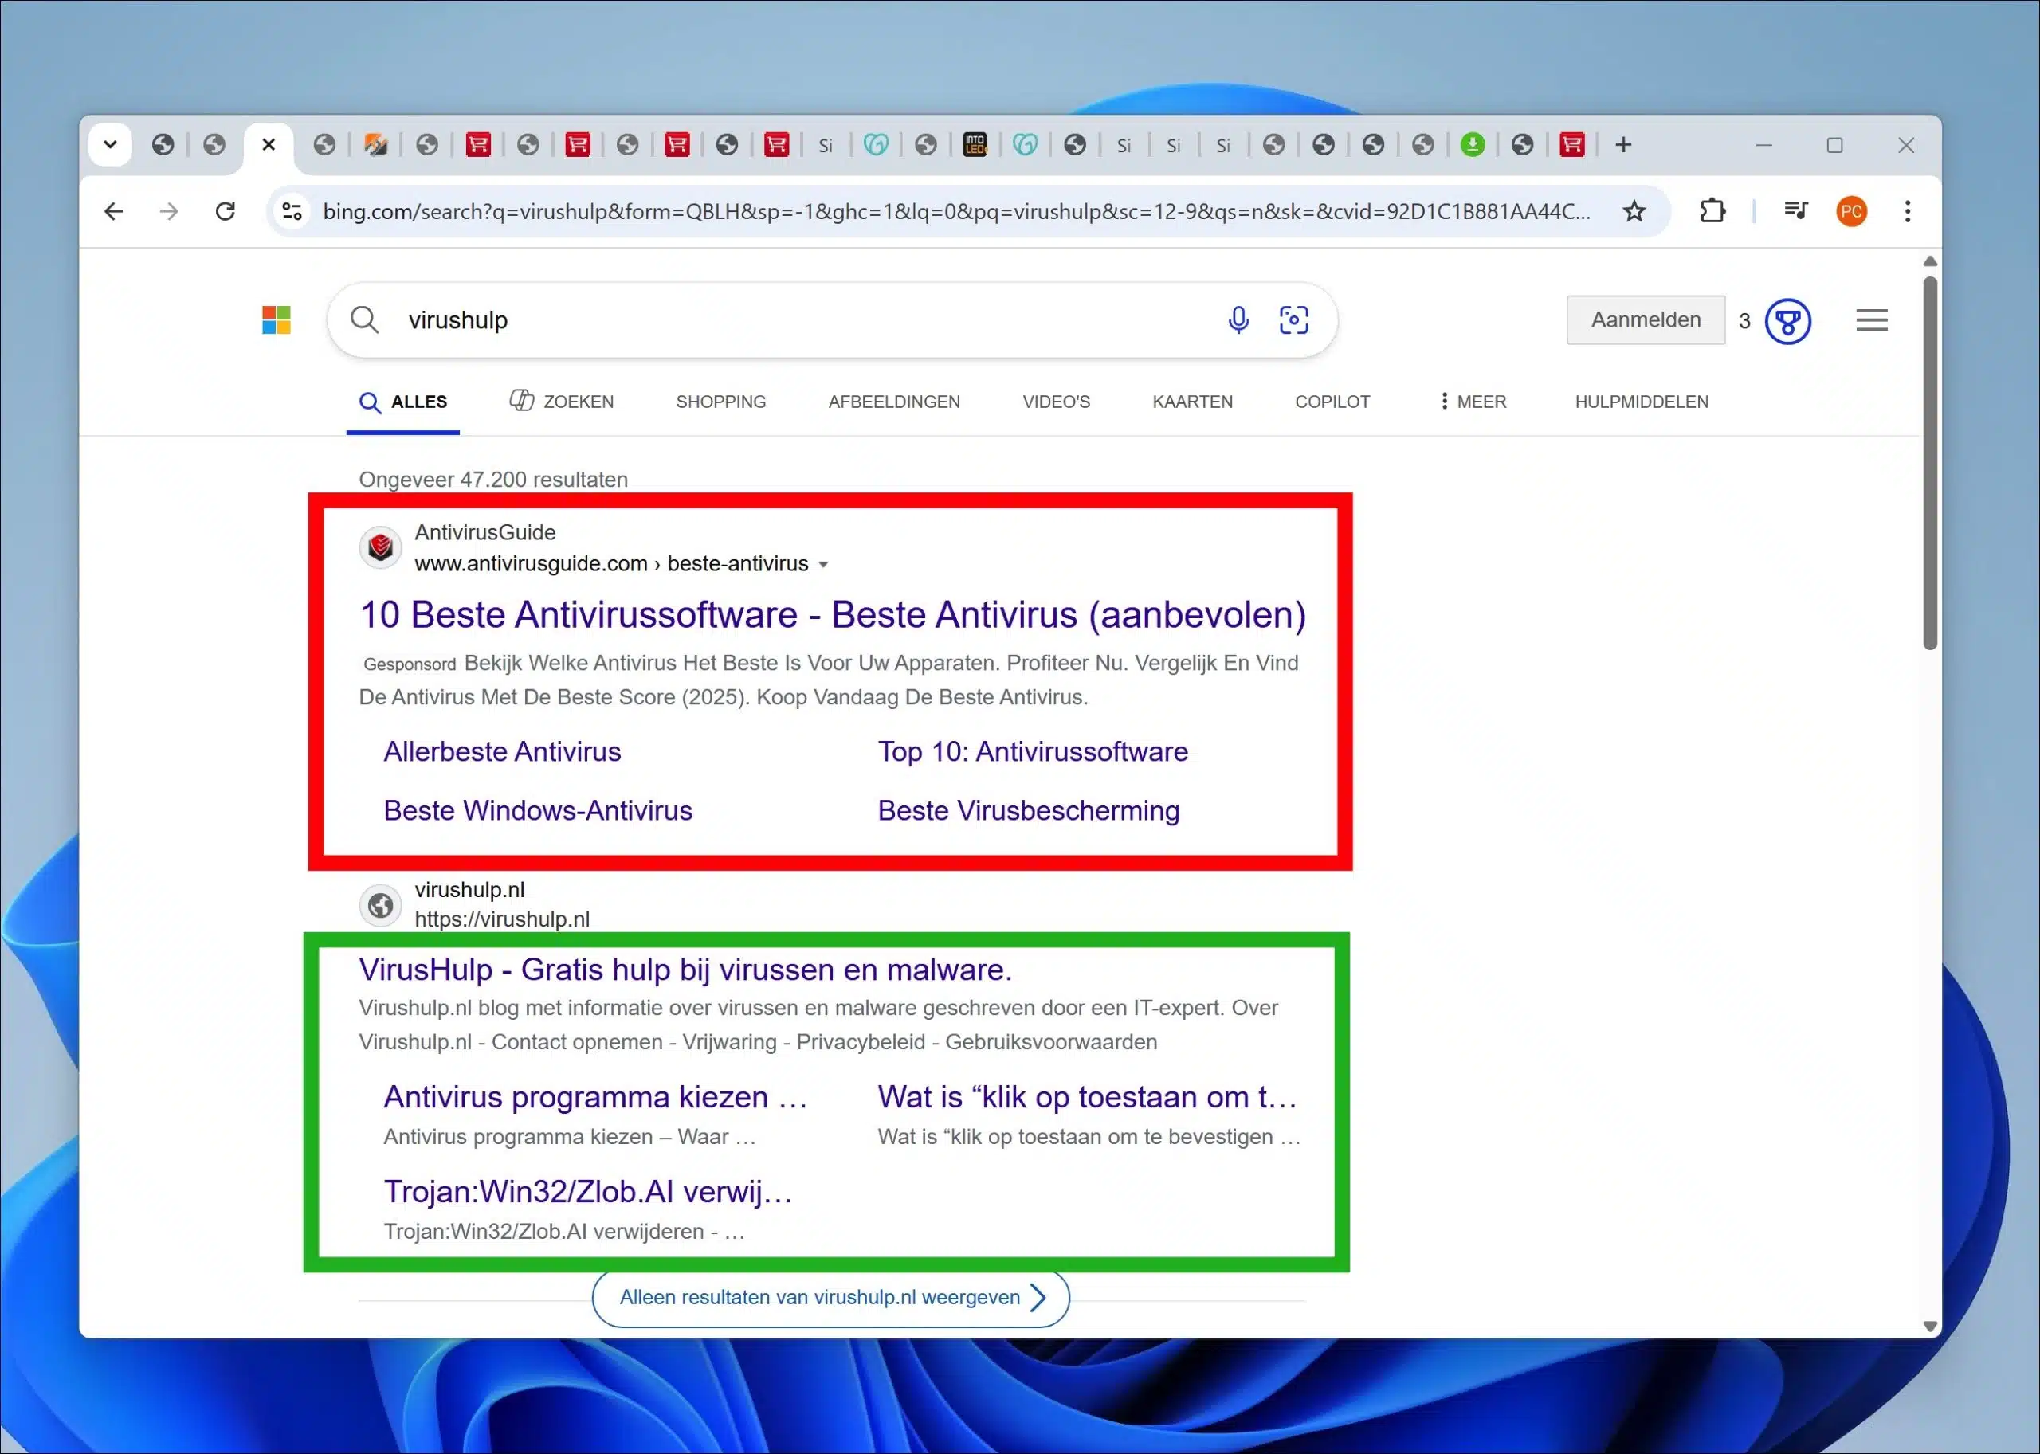Switch to the green download icon tab
Image resolution: width=2040 pixels, height=1454 pixels.
click(1473, 145)
